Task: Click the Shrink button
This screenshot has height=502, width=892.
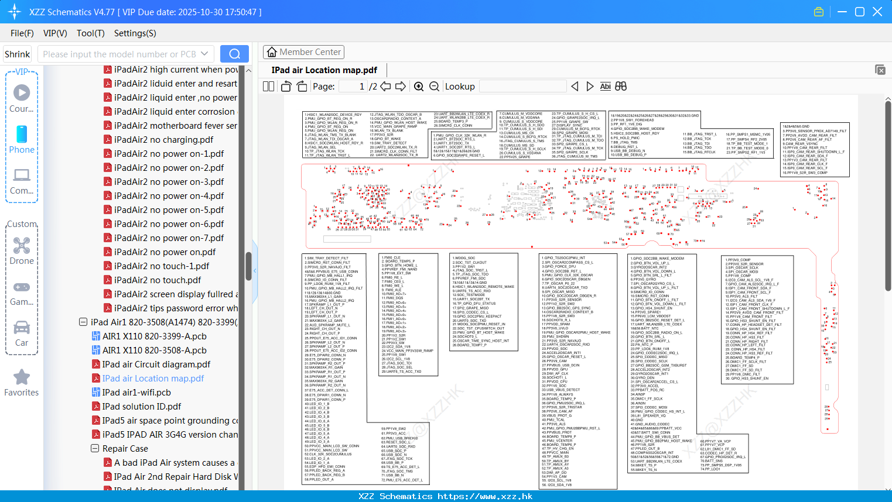Action: 18,54
